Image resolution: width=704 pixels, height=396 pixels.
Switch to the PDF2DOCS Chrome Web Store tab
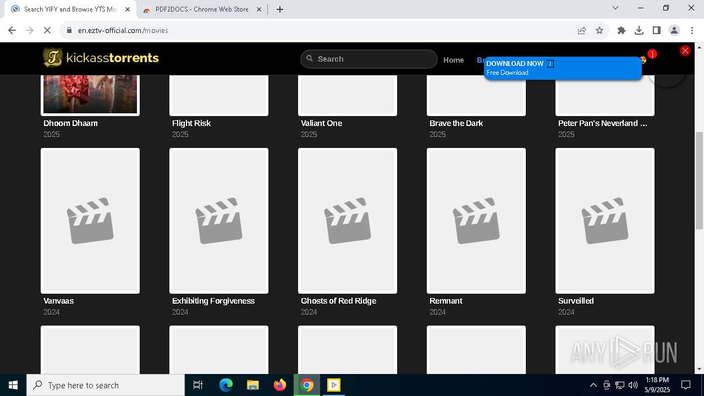coord(202,9)
